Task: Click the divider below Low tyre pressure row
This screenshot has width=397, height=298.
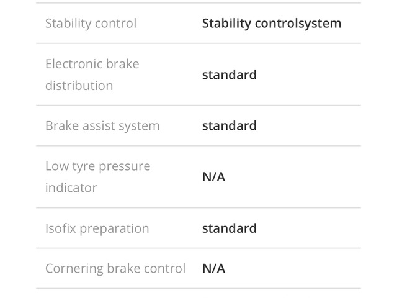Action: pos(198,208)
